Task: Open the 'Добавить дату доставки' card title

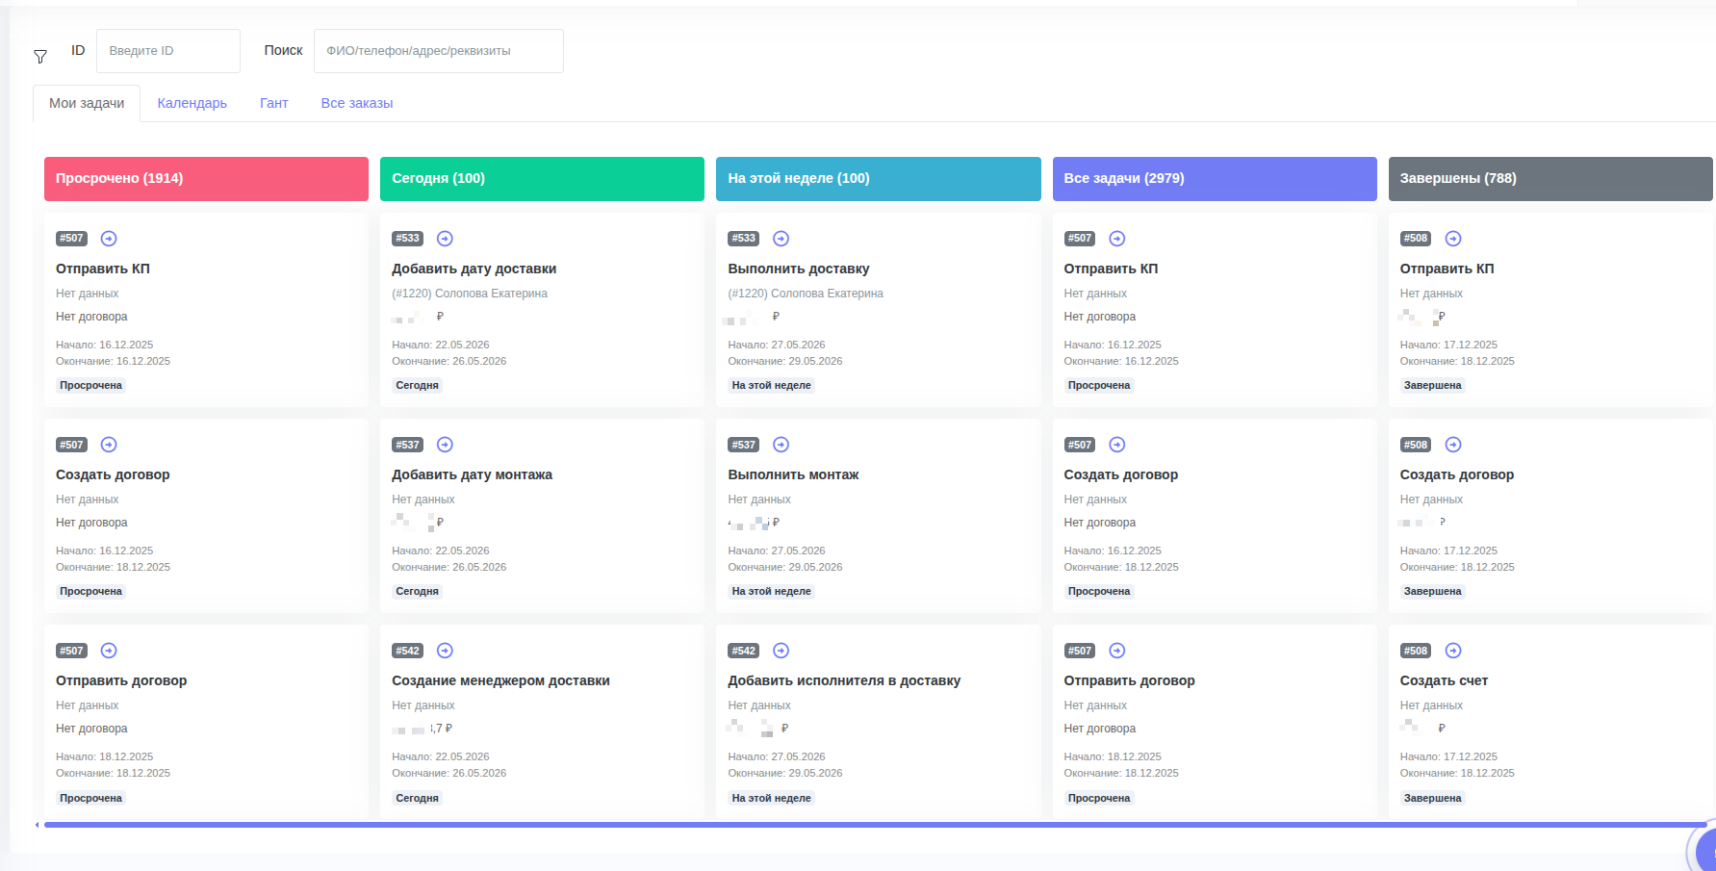Action: [474, 269]
